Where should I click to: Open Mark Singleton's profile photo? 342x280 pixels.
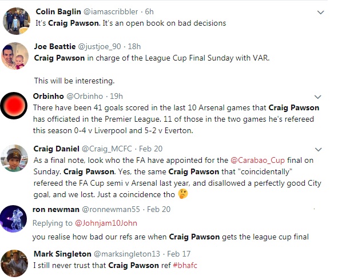[14, 263]
